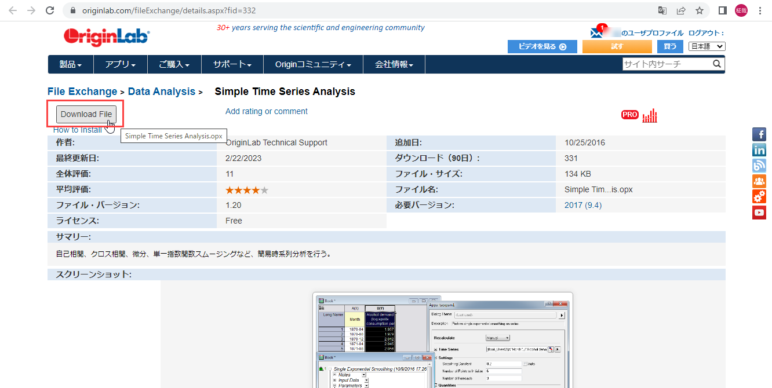Click the four-star average rating
This screenshot has height=388, width=772.
[247, 190]
